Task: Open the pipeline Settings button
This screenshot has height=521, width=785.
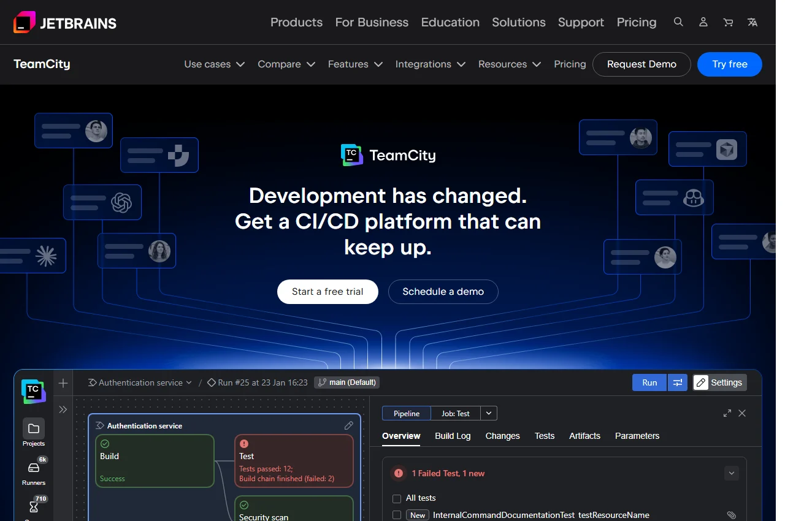Action: click(x=720, y=382)
